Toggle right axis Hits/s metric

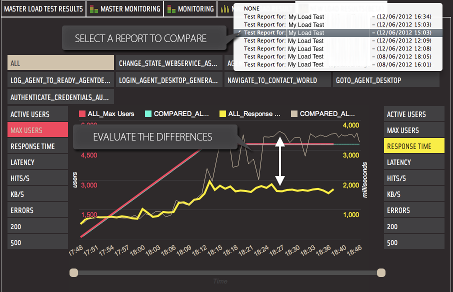click(x=414, y=178)
